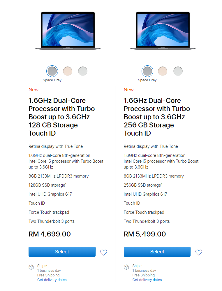Pick Silver color for 256 GB model

178,71
